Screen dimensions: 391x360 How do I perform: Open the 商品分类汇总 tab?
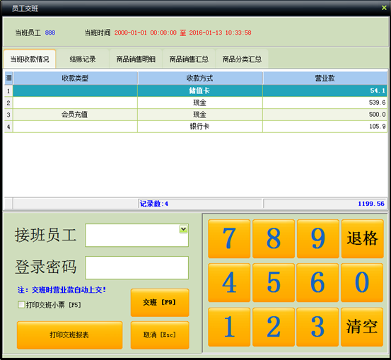pyautogui.click(x=242, y=59)
